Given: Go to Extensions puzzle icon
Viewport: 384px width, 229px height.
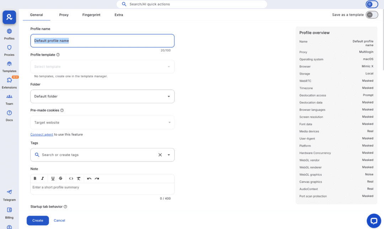Looking at the screenshot, I should 9,80.
